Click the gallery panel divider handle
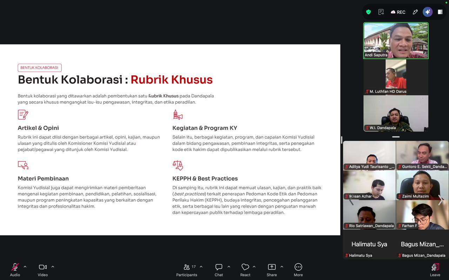Viewport: 449px width, 280px height. pos(396,137)
